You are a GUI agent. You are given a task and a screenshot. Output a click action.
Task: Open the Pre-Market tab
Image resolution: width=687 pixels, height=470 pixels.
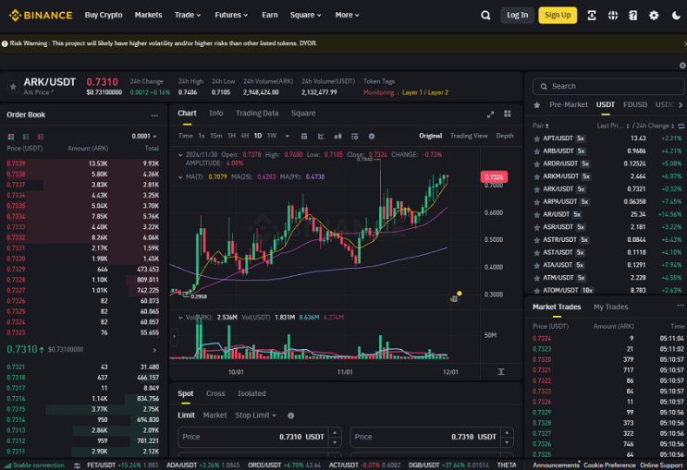pyautogui.click(x=569, y=105)
